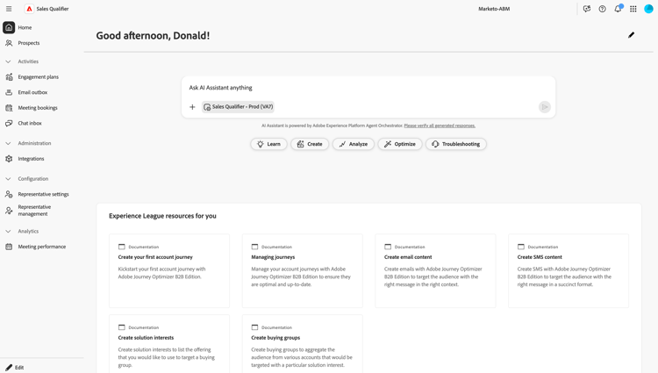The height and width of the screenshot is (373, 658).
Task: Open the Create email content card
Action: click(x=435, y=270)
